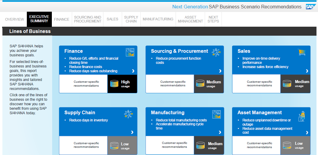Expand the Asset Management chevron arrow
The height and width of the screenshot is (155, 318).
tap(307, 133)
